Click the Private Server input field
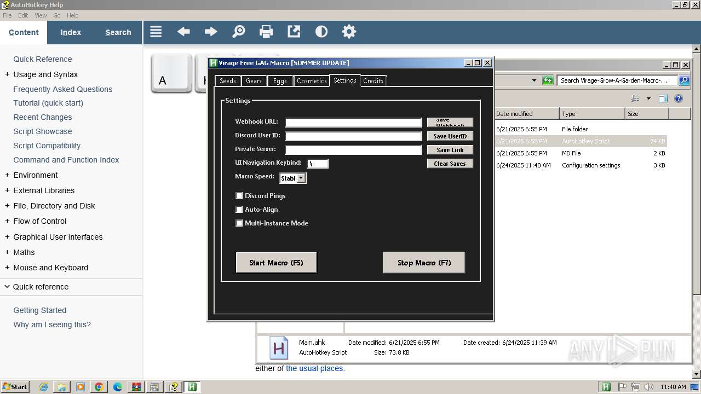 [x=353, y=150]
